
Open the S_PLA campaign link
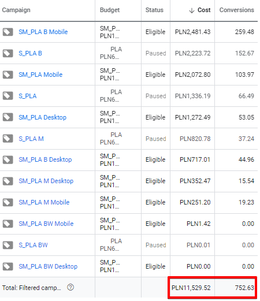28,96
